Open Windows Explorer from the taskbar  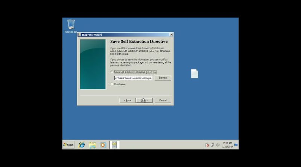(93, 145)
